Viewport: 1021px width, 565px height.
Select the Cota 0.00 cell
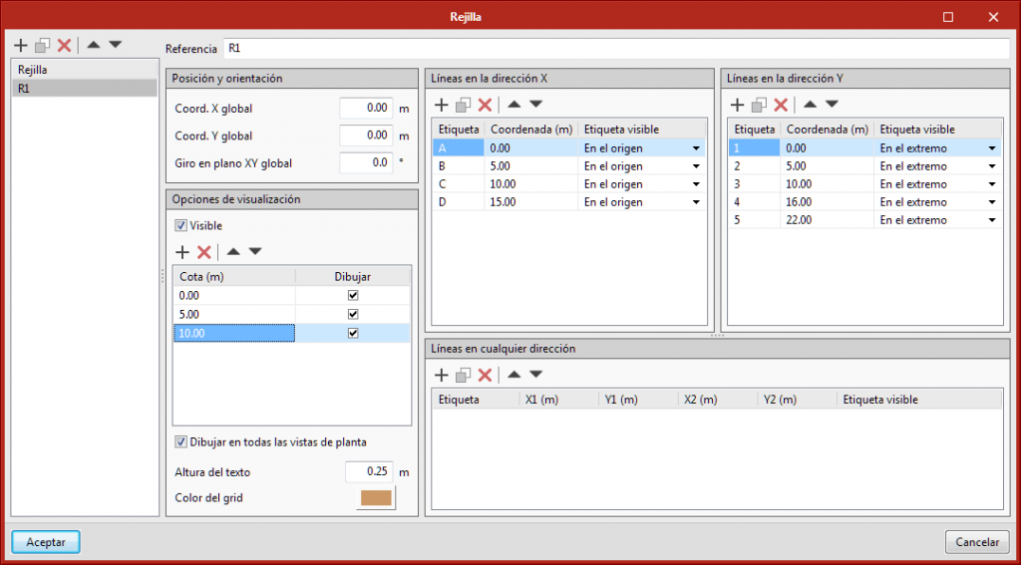click(x=234, y=296)
